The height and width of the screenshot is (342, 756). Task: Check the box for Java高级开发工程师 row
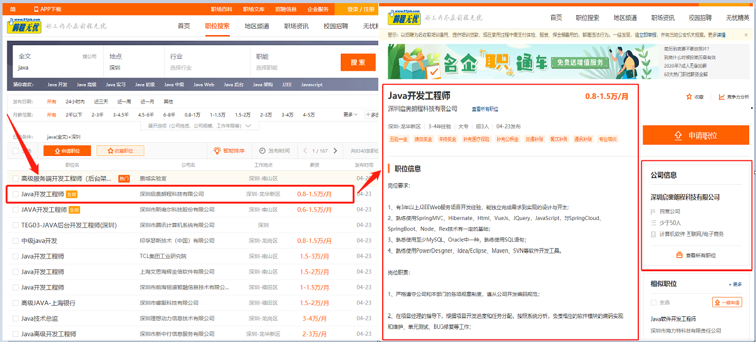16,334
